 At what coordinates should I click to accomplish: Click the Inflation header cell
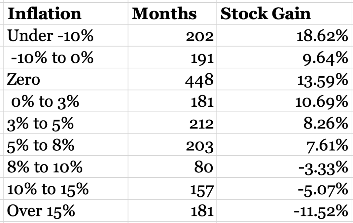coord(44,14)
